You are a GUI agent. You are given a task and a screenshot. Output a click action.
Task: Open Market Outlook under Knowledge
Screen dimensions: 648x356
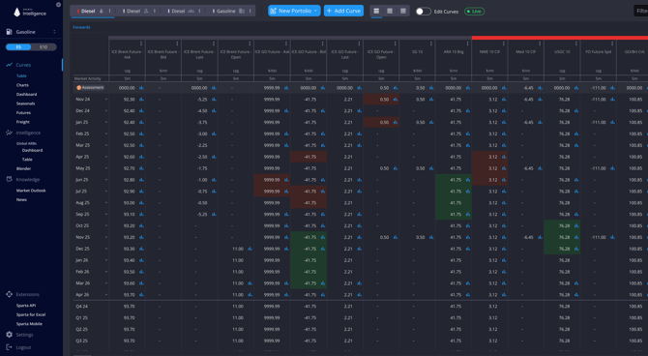click(x=31, y=191)
